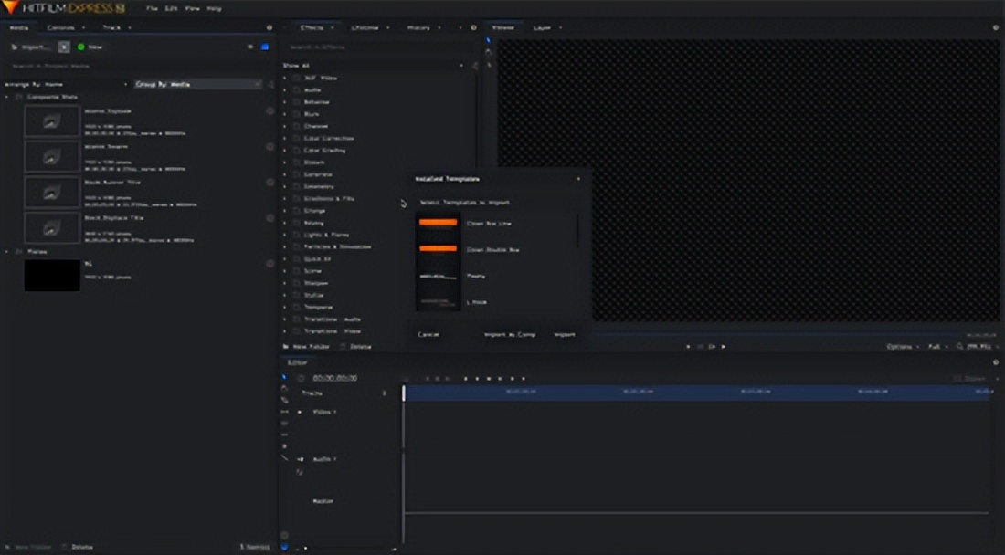The width and height of the screenshot is (1005, 555).
Task: Toggle the Export checkbox in Editor panel
Action: click(957, 378)
